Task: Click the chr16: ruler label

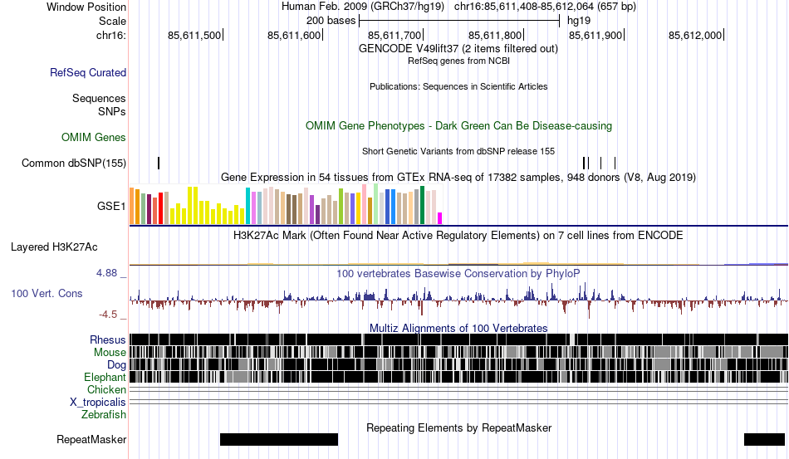Action: point(110,35)
